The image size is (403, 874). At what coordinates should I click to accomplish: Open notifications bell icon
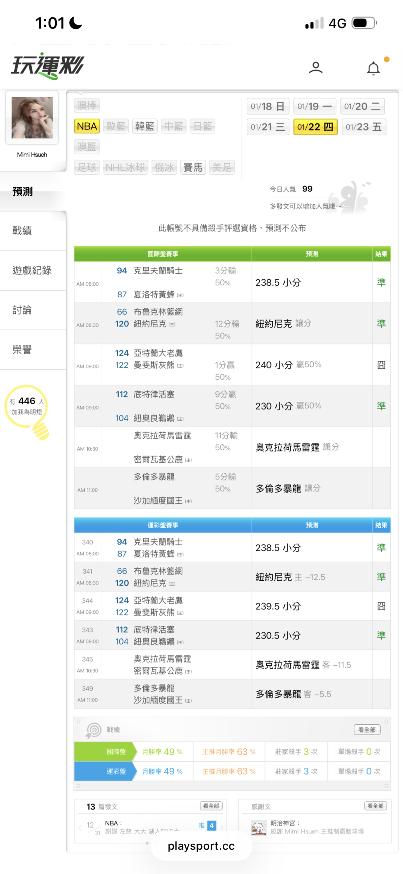click(x=374, y=68)
